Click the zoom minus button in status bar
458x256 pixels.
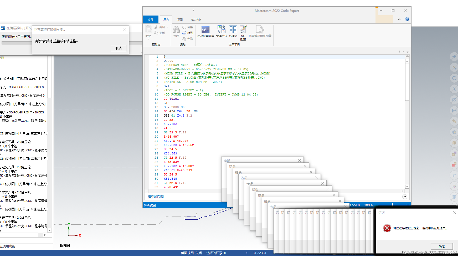click(x=377, y=205)
